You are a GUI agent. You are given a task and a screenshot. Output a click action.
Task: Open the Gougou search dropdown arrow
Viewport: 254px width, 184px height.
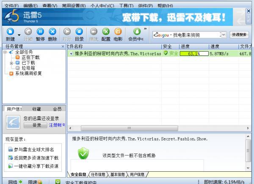click(x=224, y=35)
